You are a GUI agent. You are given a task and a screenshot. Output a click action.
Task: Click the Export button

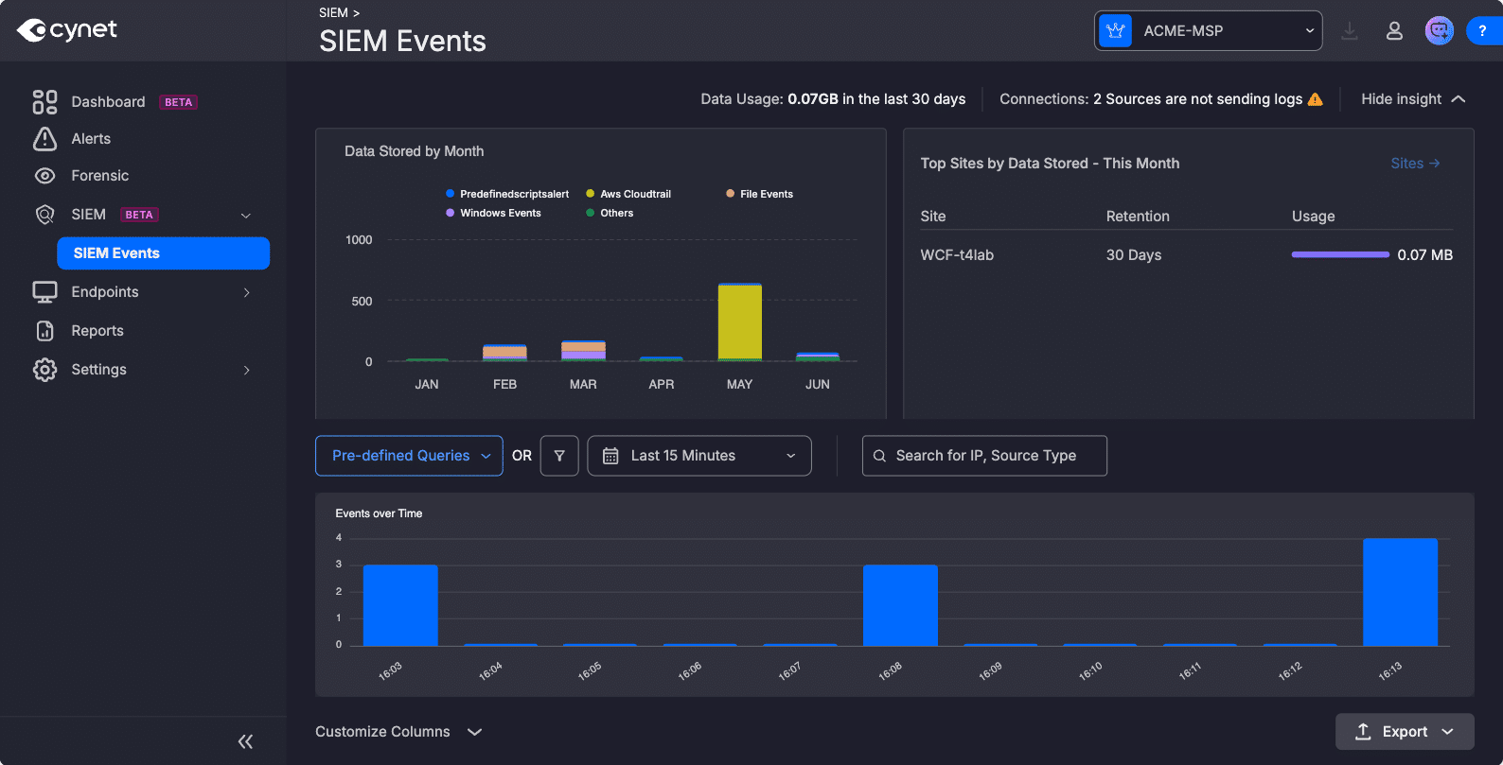[1405, 732]
